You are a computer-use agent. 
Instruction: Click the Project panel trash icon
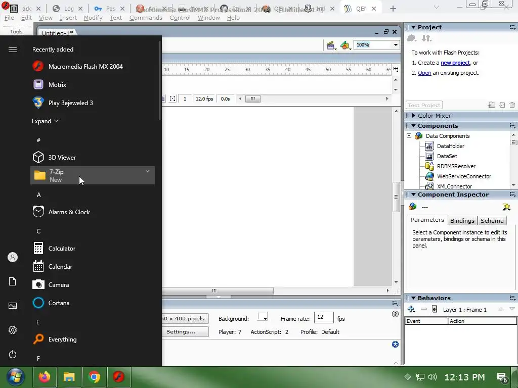[x=512, y=105]
